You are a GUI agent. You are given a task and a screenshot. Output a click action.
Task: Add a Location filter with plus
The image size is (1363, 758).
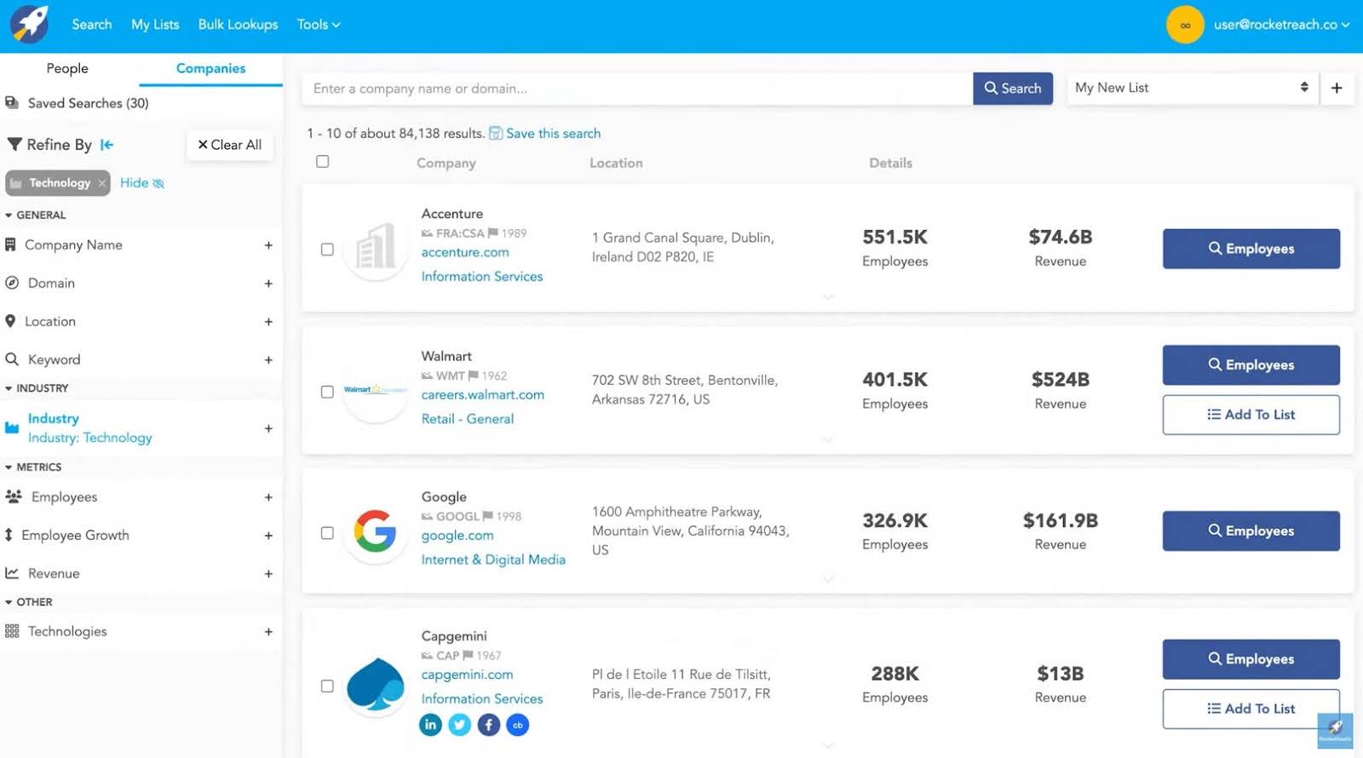pyautogui.click(x=268, y=322)
